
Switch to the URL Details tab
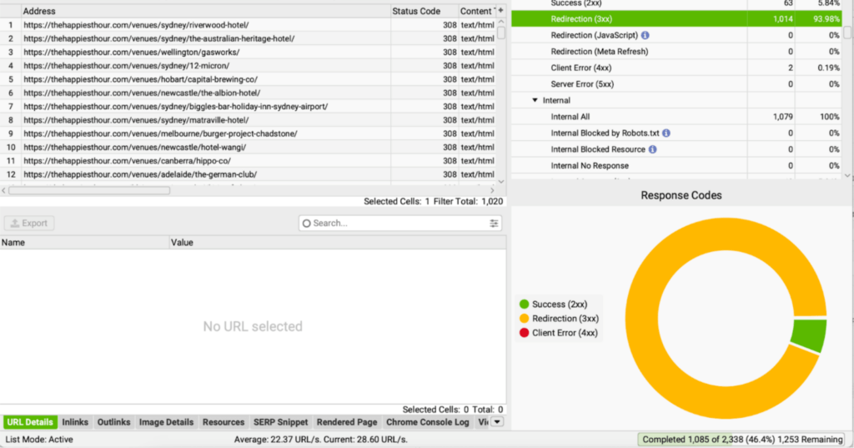30,422
